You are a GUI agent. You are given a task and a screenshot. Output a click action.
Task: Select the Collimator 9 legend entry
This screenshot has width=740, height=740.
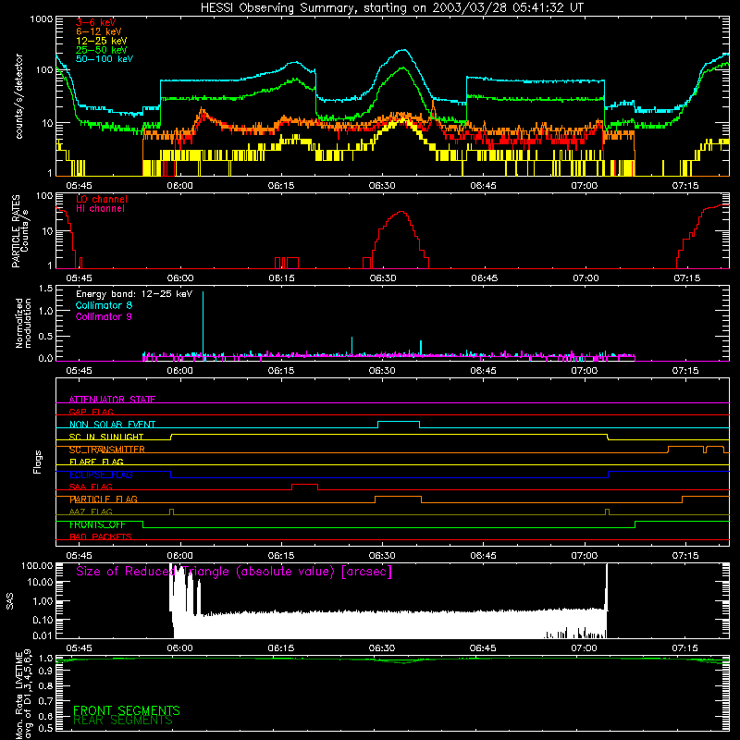(x=104, y=316)
